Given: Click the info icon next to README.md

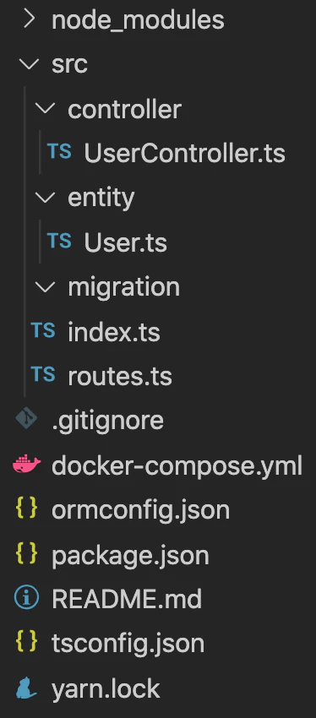Looking at the screenshot, I should point(26,598).
